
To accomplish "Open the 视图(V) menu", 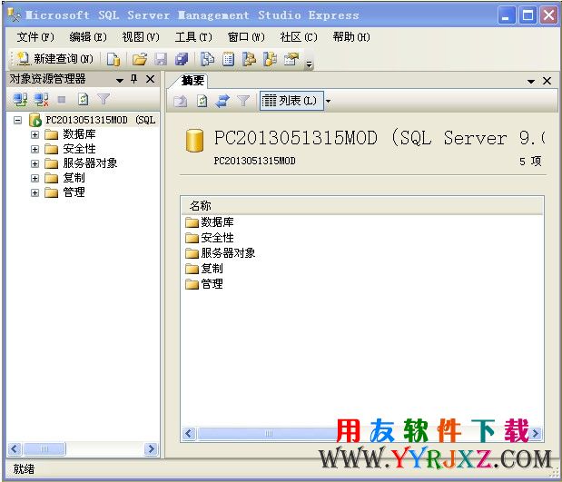I will (x=141, y=37).
